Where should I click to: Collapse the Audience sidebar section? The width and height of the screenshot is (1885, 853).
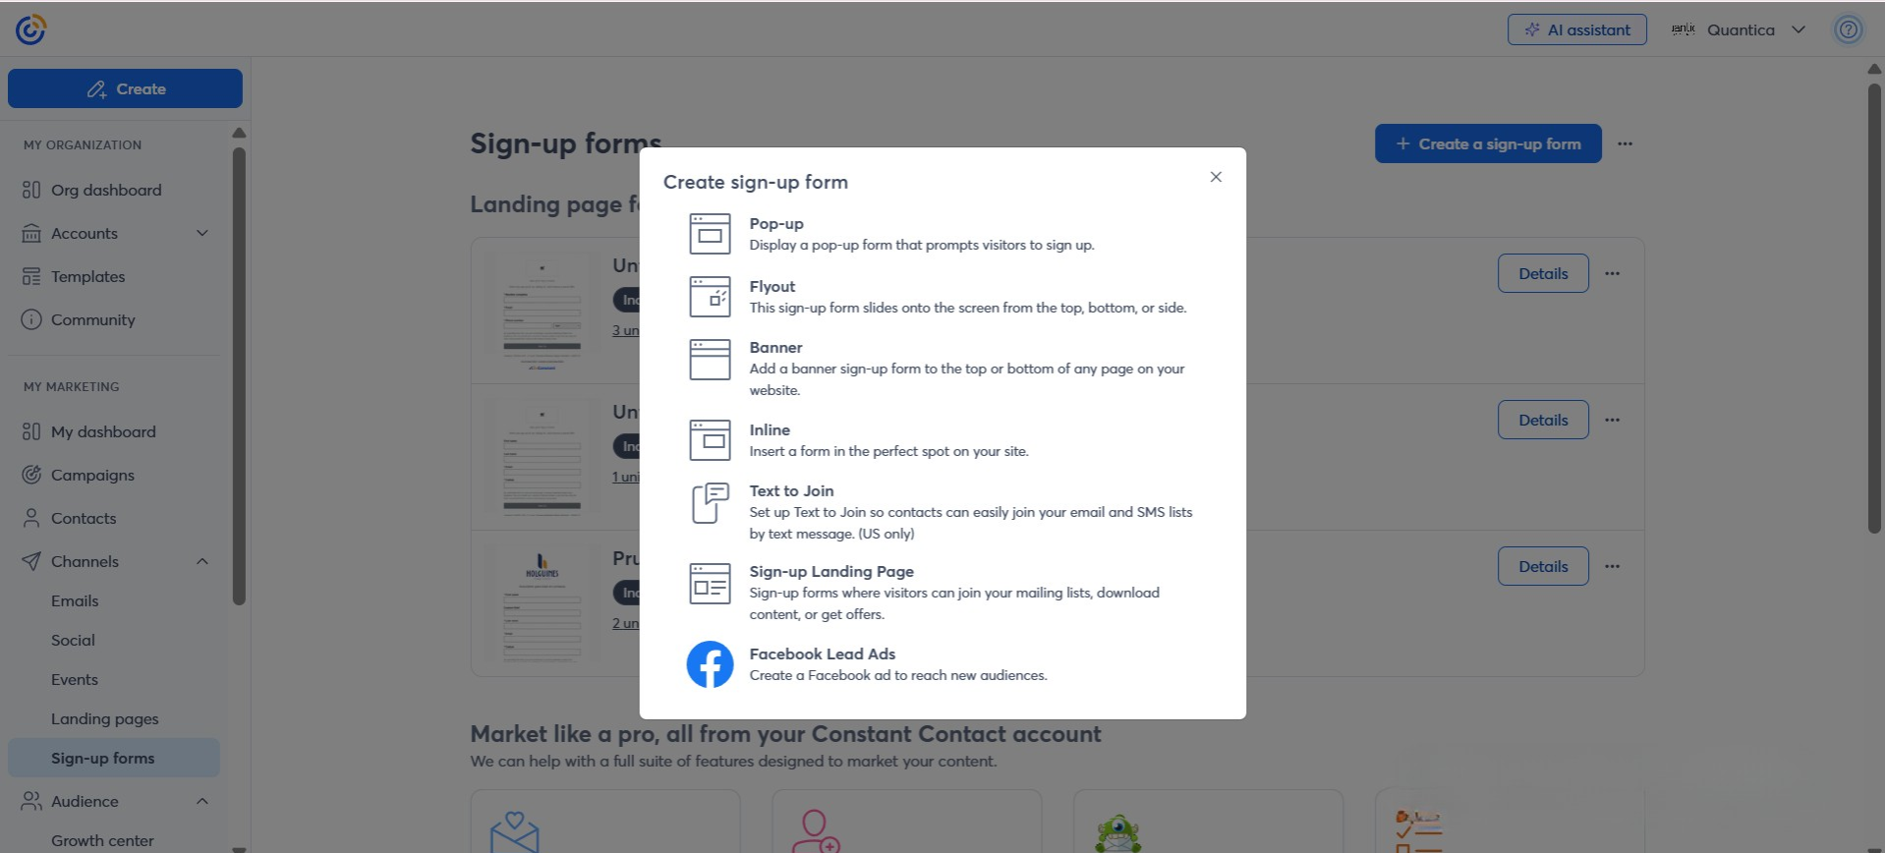(201, 801)
